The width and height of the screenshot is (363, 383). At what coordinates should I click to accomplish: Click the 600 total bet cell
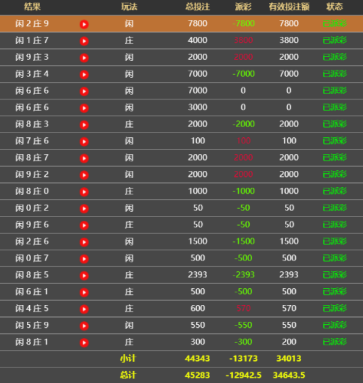point(198,308)
